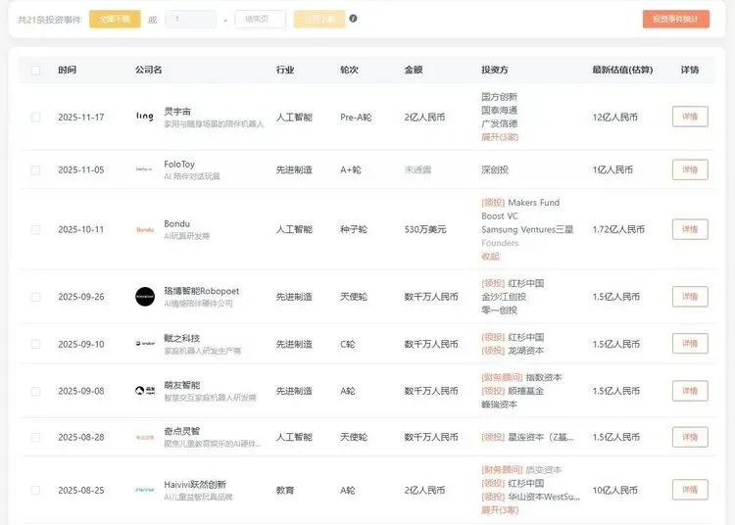Click the Bondu company logo

coord(145,229)
